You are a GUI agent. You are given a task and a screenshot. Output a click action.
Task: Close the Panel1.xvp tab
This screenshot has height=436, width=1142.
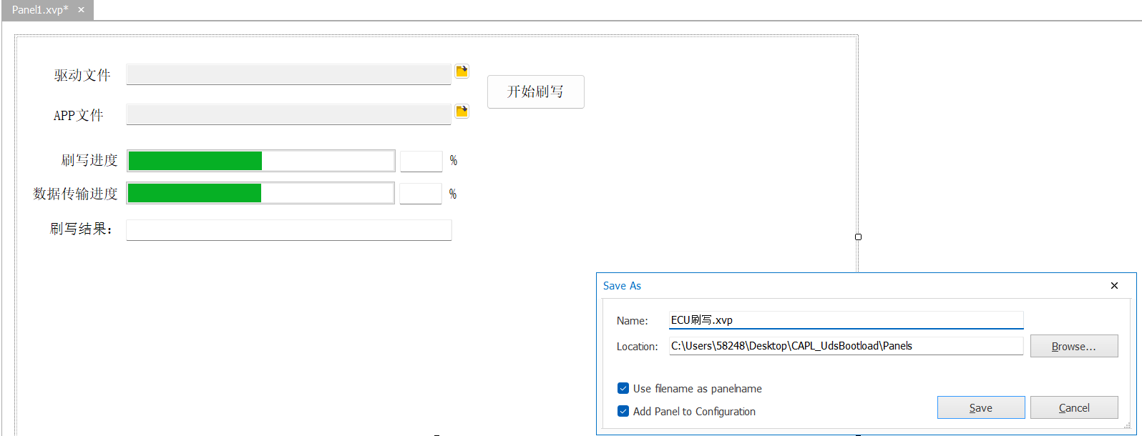point(81,10)
